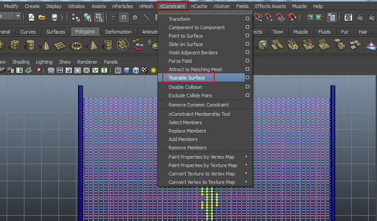
Task: Choose Tearable Surface from nConstraint menu
Action: click(x=187, y=78)
